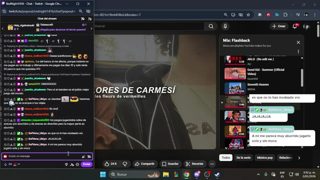Click the Compartir button
The height and width of the screenshot is (180, 320).
coord(145,164)
